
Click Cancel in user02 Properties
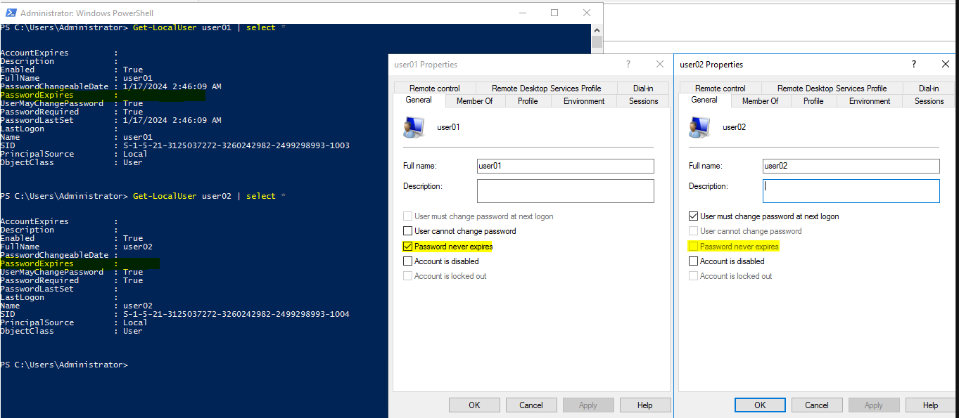817,405
